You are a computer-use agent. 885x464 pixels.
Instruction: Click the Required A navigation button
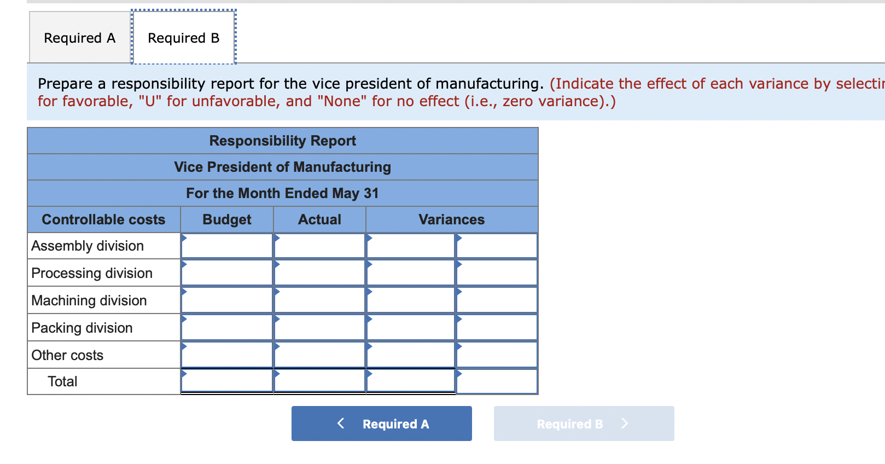[x=381, y=423]
